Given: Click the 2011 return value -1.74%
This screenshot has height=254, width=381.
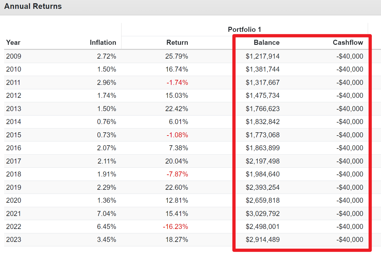Looking at the screenshot, I should click(x=177, y=83).
